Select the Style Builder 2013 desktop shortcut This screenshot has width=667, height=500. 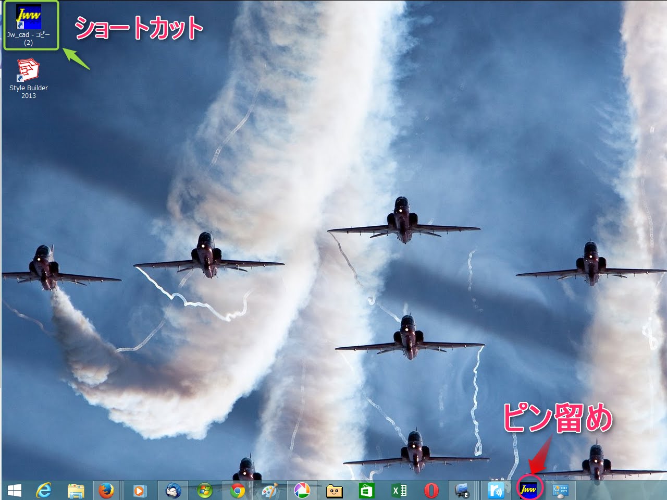click(29, 70)
